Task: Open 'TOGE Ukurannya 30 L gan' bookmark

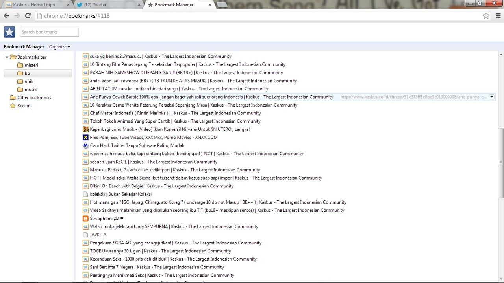Action: point(161,251)
